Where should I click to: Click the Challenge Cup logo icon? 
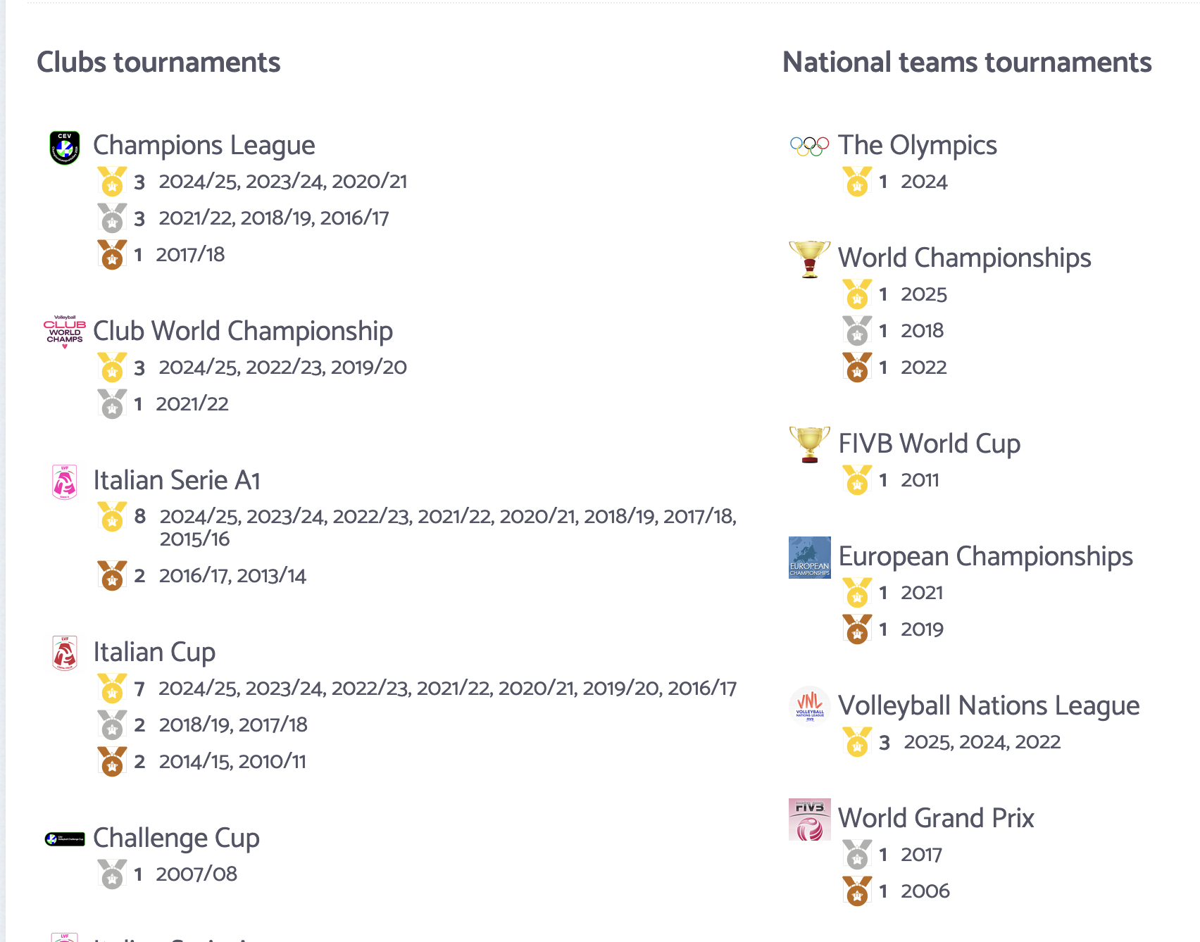tap(65, 839)
